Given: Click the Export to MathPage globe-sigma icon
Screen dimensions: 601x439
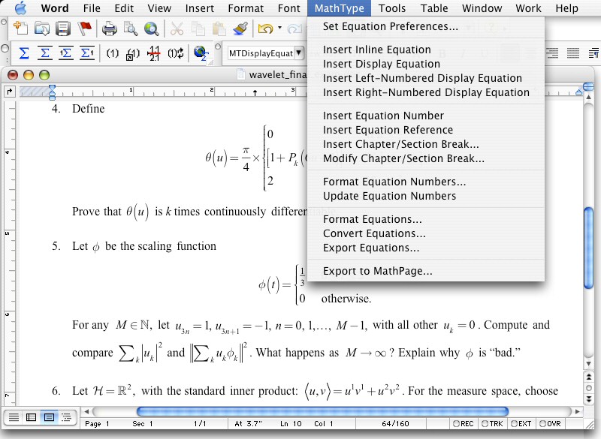Looking at the screenshot, I should click(201, 53).
